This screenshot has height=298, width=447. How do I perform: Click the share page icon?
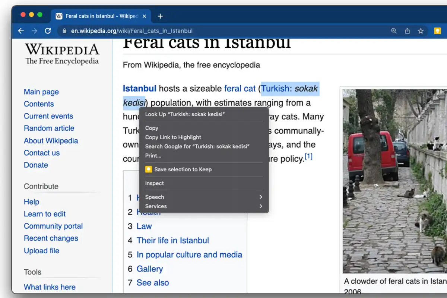tap(407, 31)
